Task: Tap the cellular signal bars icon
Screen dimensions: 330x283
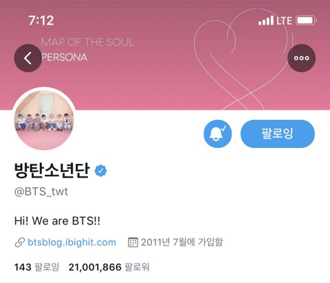Action: [x=266, y=21]
